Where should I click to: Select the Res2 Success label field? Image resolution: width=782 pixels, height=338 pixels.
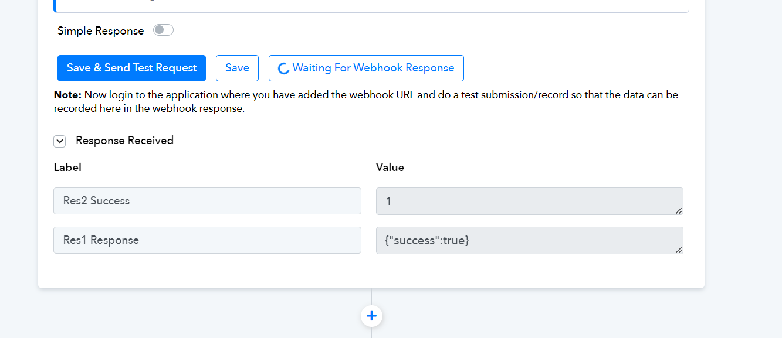pyautogui.click(x=207, y=201)
